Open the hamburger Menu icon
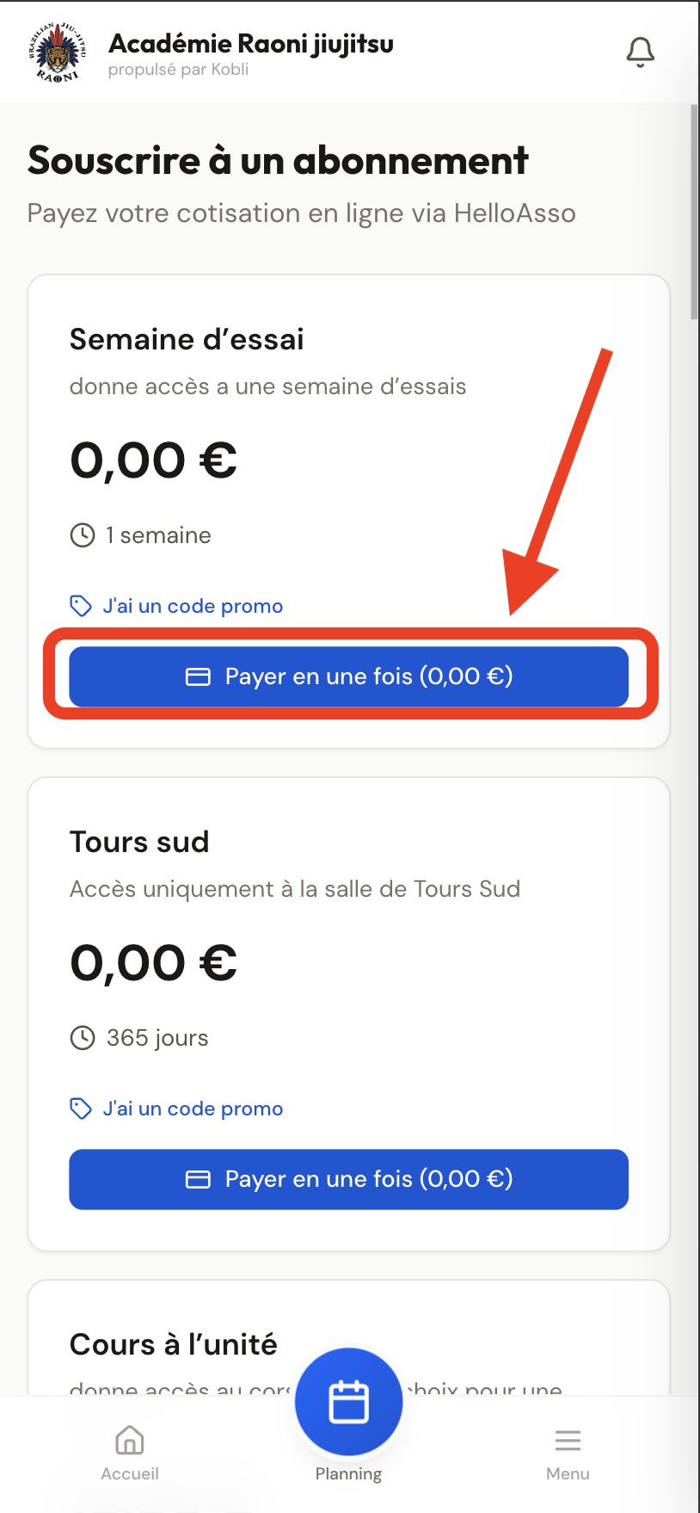Screen dimensions: 700x1513 [568, 1440]
